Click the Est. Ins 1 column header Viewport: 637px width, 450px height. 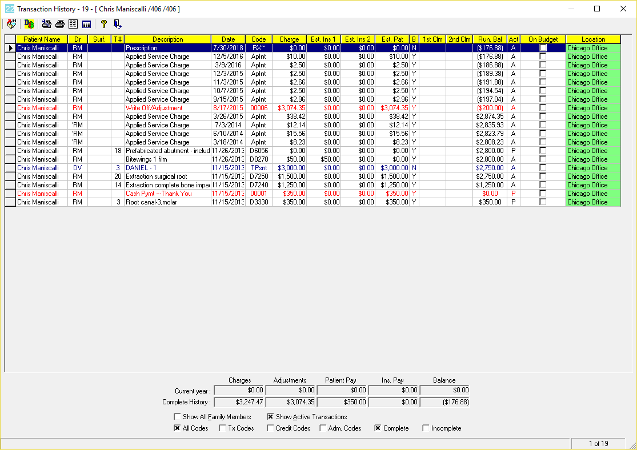pyautogui.click(x=323, y=39)
